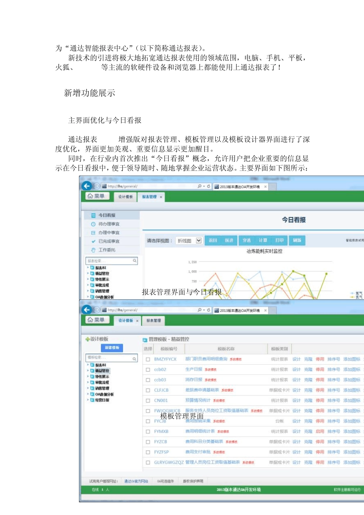Expand 销售管理 in 模板检索 tree

tap(88, 388)
